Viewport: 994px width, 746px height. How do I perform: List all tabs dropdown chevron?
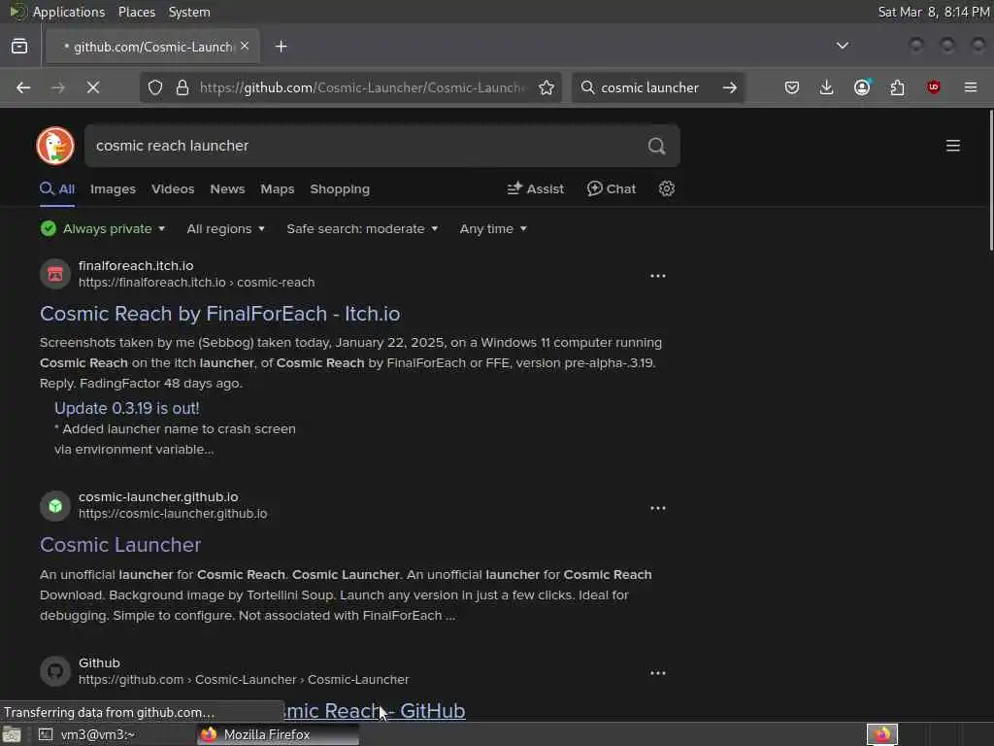(x=843, y=46)
